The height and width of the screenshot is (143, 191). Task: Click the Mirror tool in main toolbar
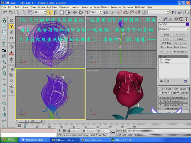174,12
